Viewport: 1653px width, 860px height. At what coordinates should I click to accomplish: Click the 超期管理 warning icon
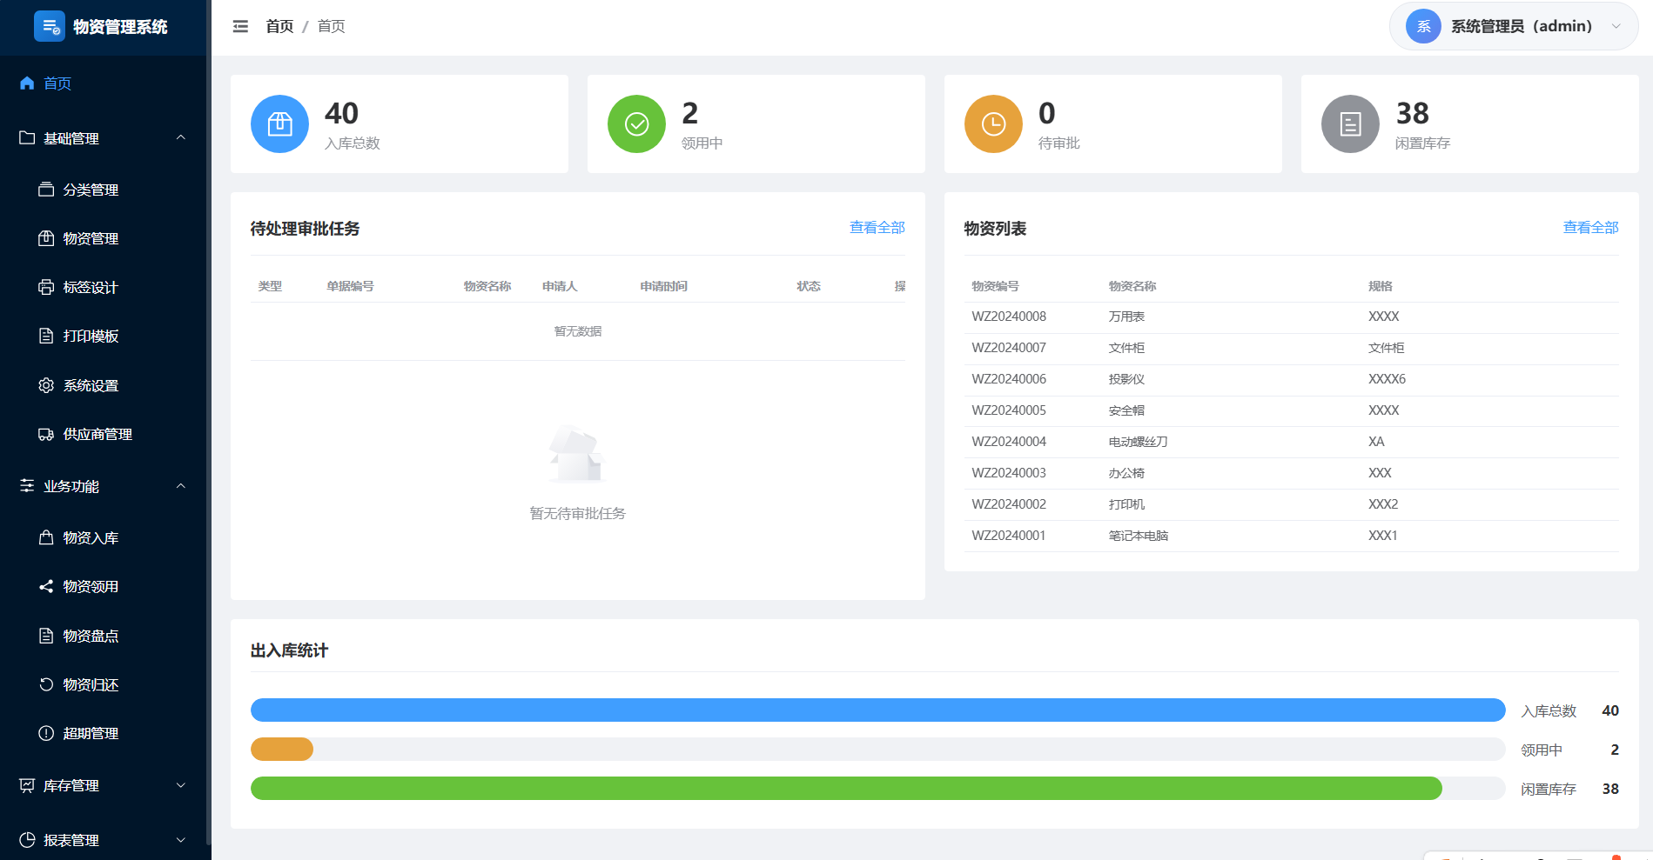click(x=46, y=733)
